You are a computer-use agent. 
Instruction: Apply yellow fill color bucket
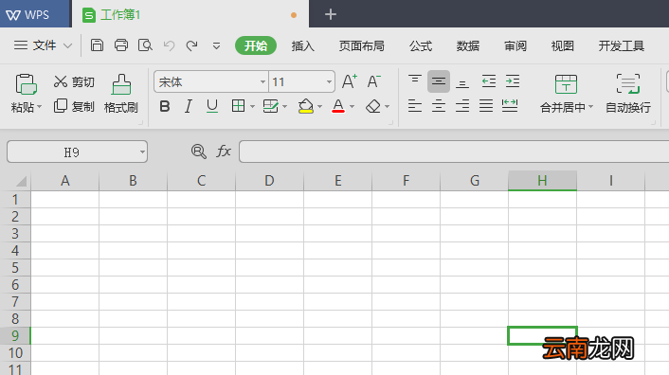point(306,106)
